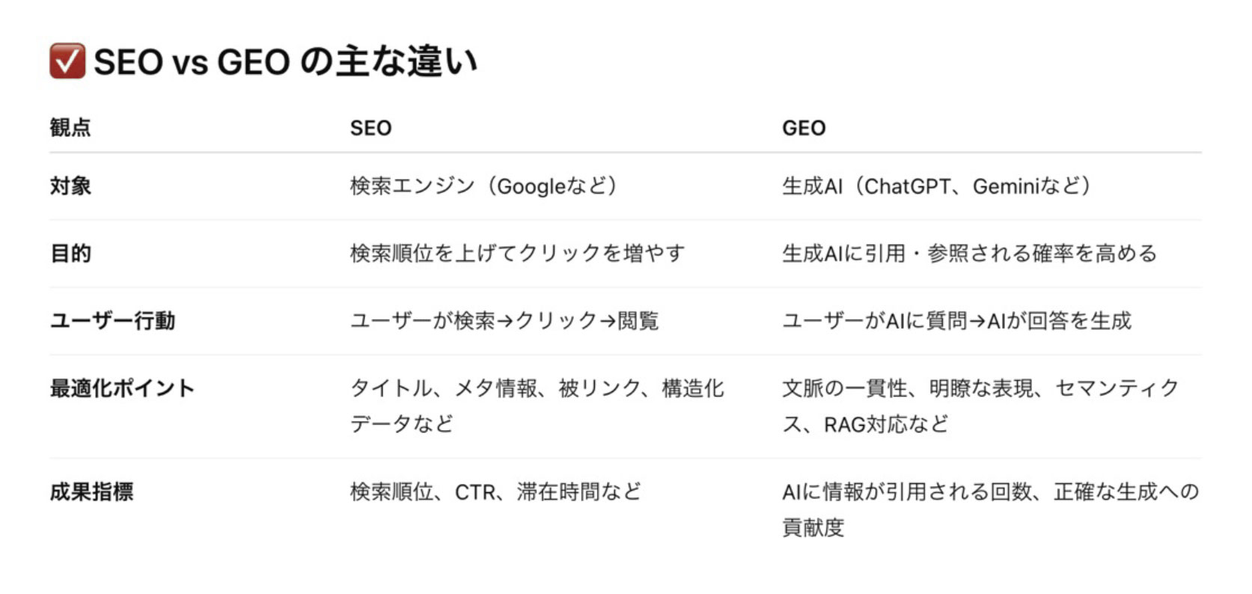
Task: Click the cell 生成AIに引用・参照される確率を高める
Action: click(x=969, y=253)
